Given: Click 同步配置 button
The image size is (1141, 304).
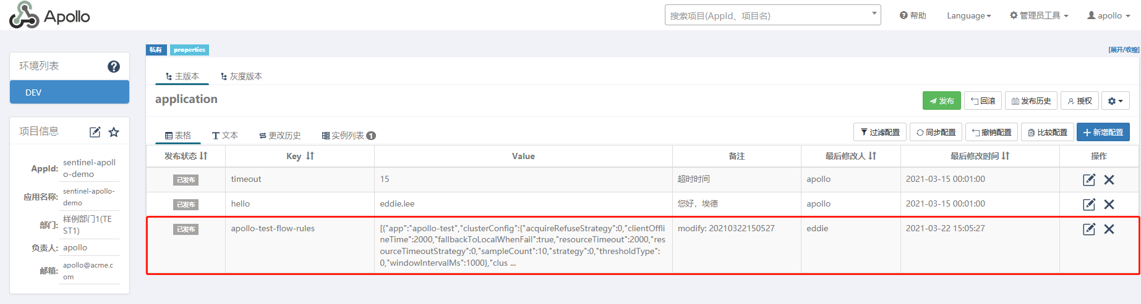Looking at the screenshot, I should [x=936, y=132].
